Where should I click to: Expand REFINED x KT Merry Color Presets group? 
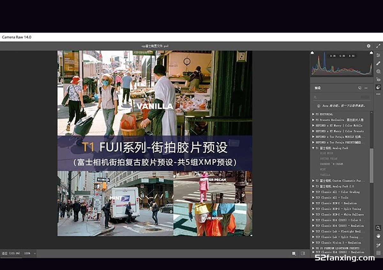click(313, 131)
